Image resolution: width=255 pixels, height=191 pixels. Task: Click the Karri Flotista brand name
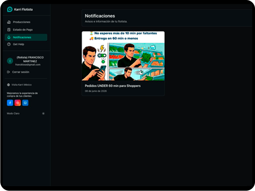pyautogui.click(x=23, y=10)
